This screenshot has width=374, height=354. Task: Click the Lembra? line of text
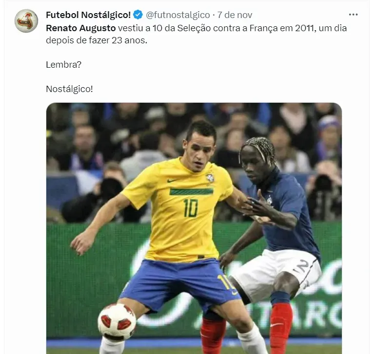[63, 65]
